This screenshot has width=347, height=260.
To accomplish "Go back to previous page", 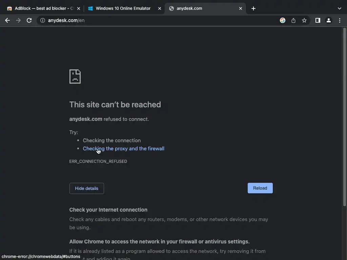I will coord(7,20).
